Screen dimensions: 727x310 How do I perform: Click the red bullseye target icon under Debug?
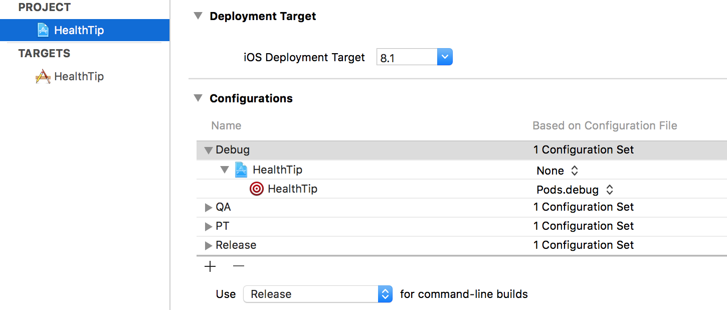257,189
